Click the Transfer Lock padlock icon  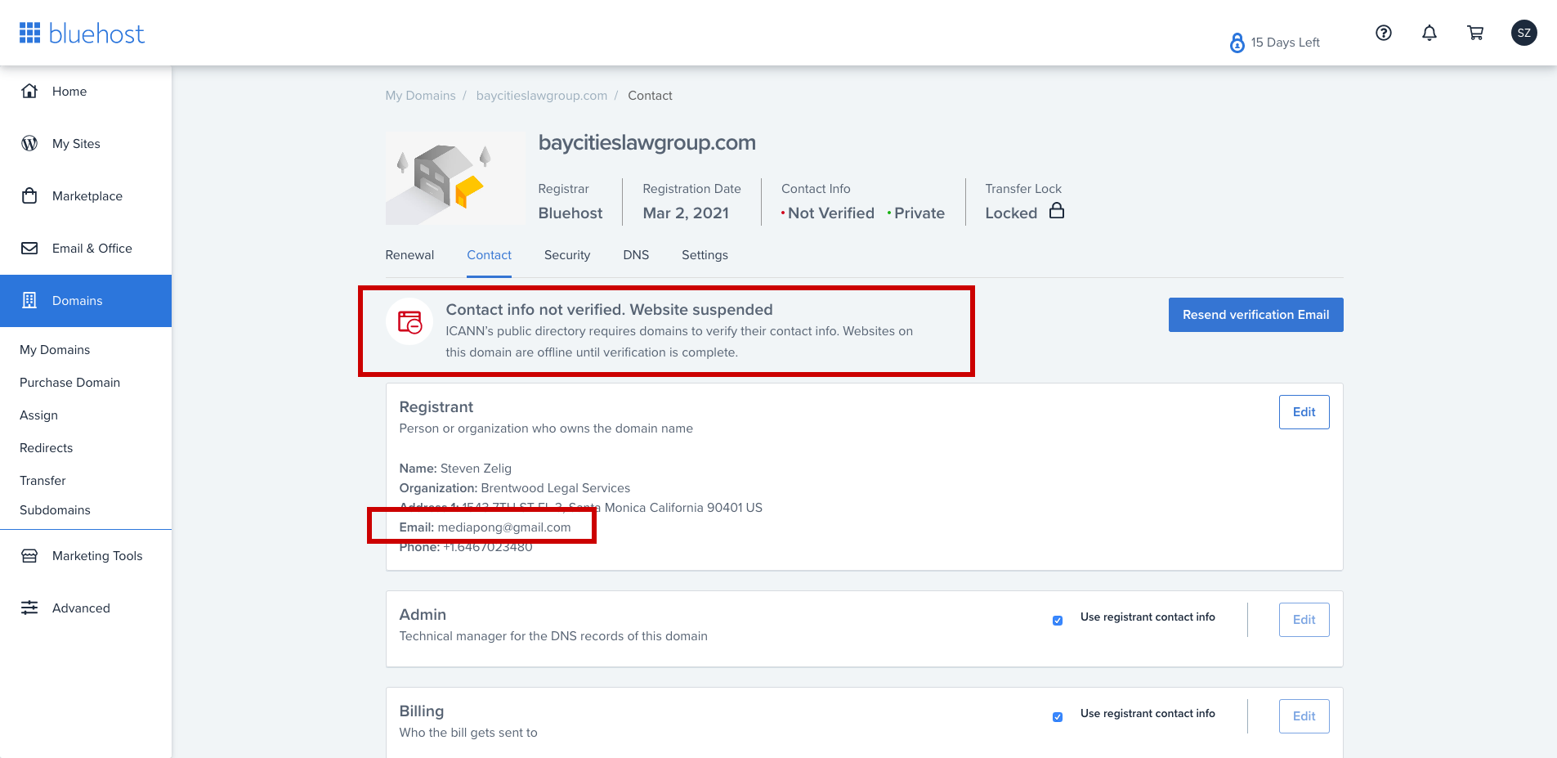1057,211
